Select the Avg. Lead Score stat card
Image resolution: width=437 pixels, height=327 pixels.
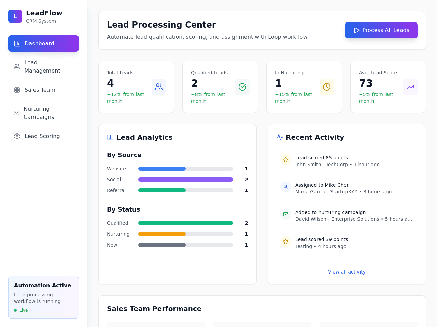tap(388, 87)
